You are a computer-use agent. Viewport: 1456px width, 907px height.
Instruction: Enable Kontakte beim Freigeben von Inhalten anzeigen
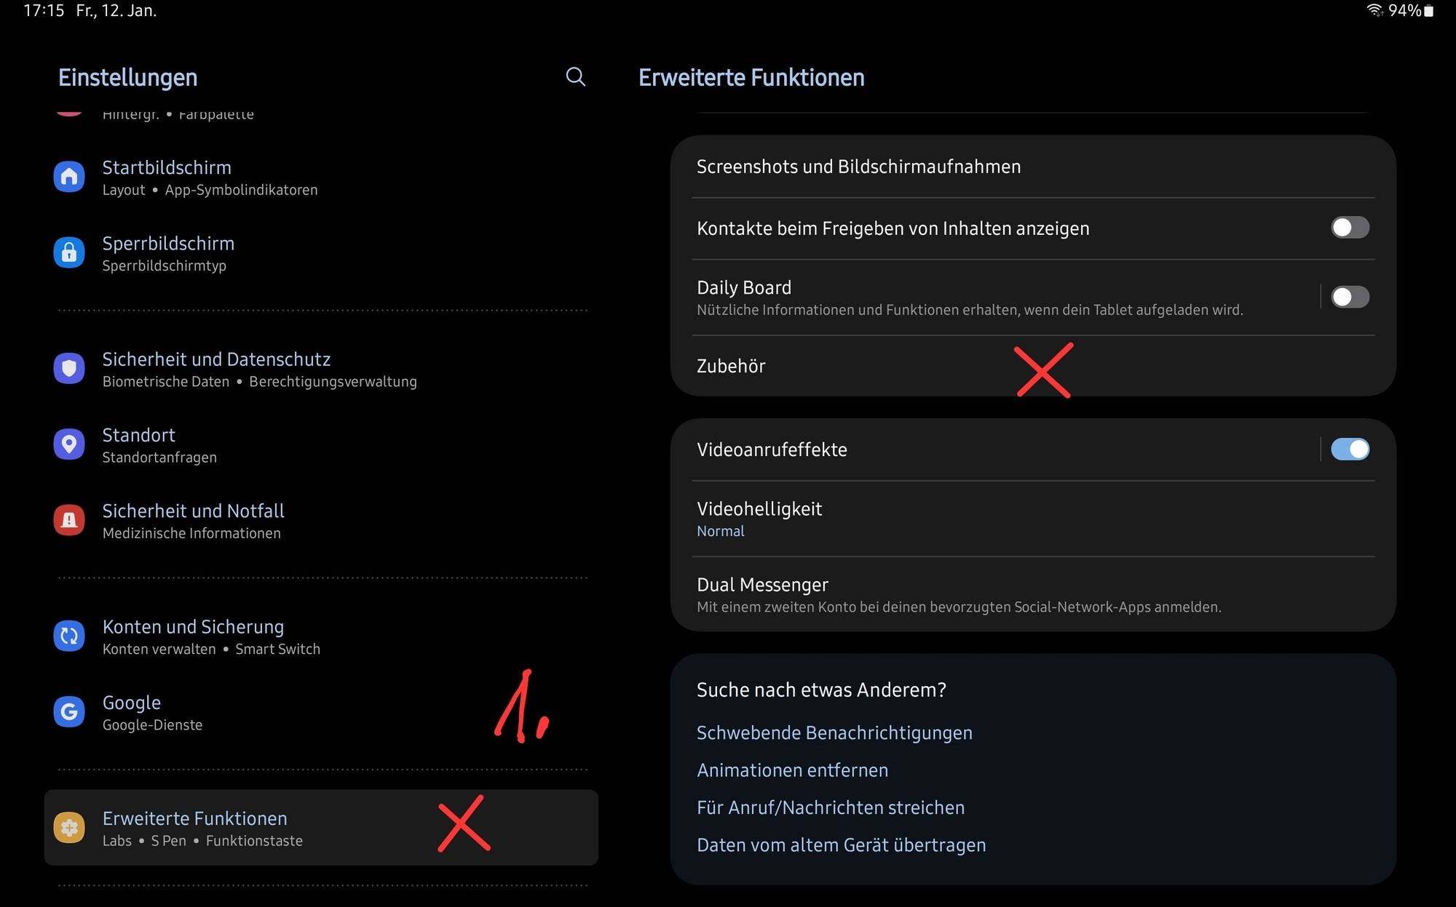click(x=1350, y=228)
